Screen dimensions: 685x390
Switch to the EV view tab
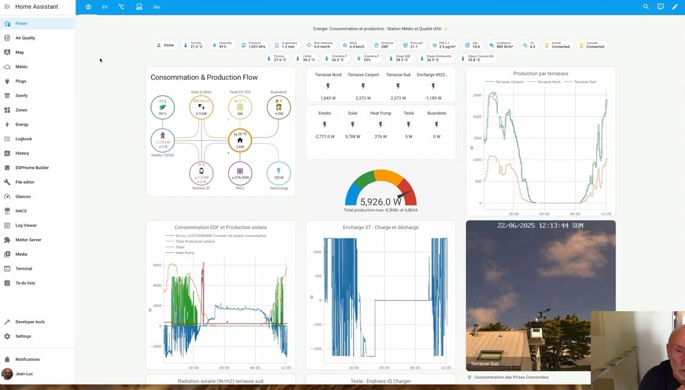pyautogui.click(x=105, y=7)
